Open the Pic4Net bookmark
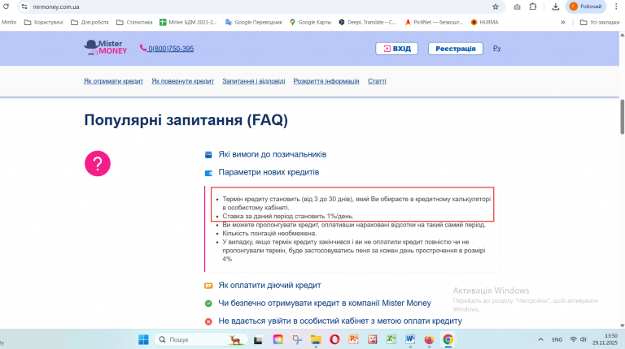 [434, 22]
